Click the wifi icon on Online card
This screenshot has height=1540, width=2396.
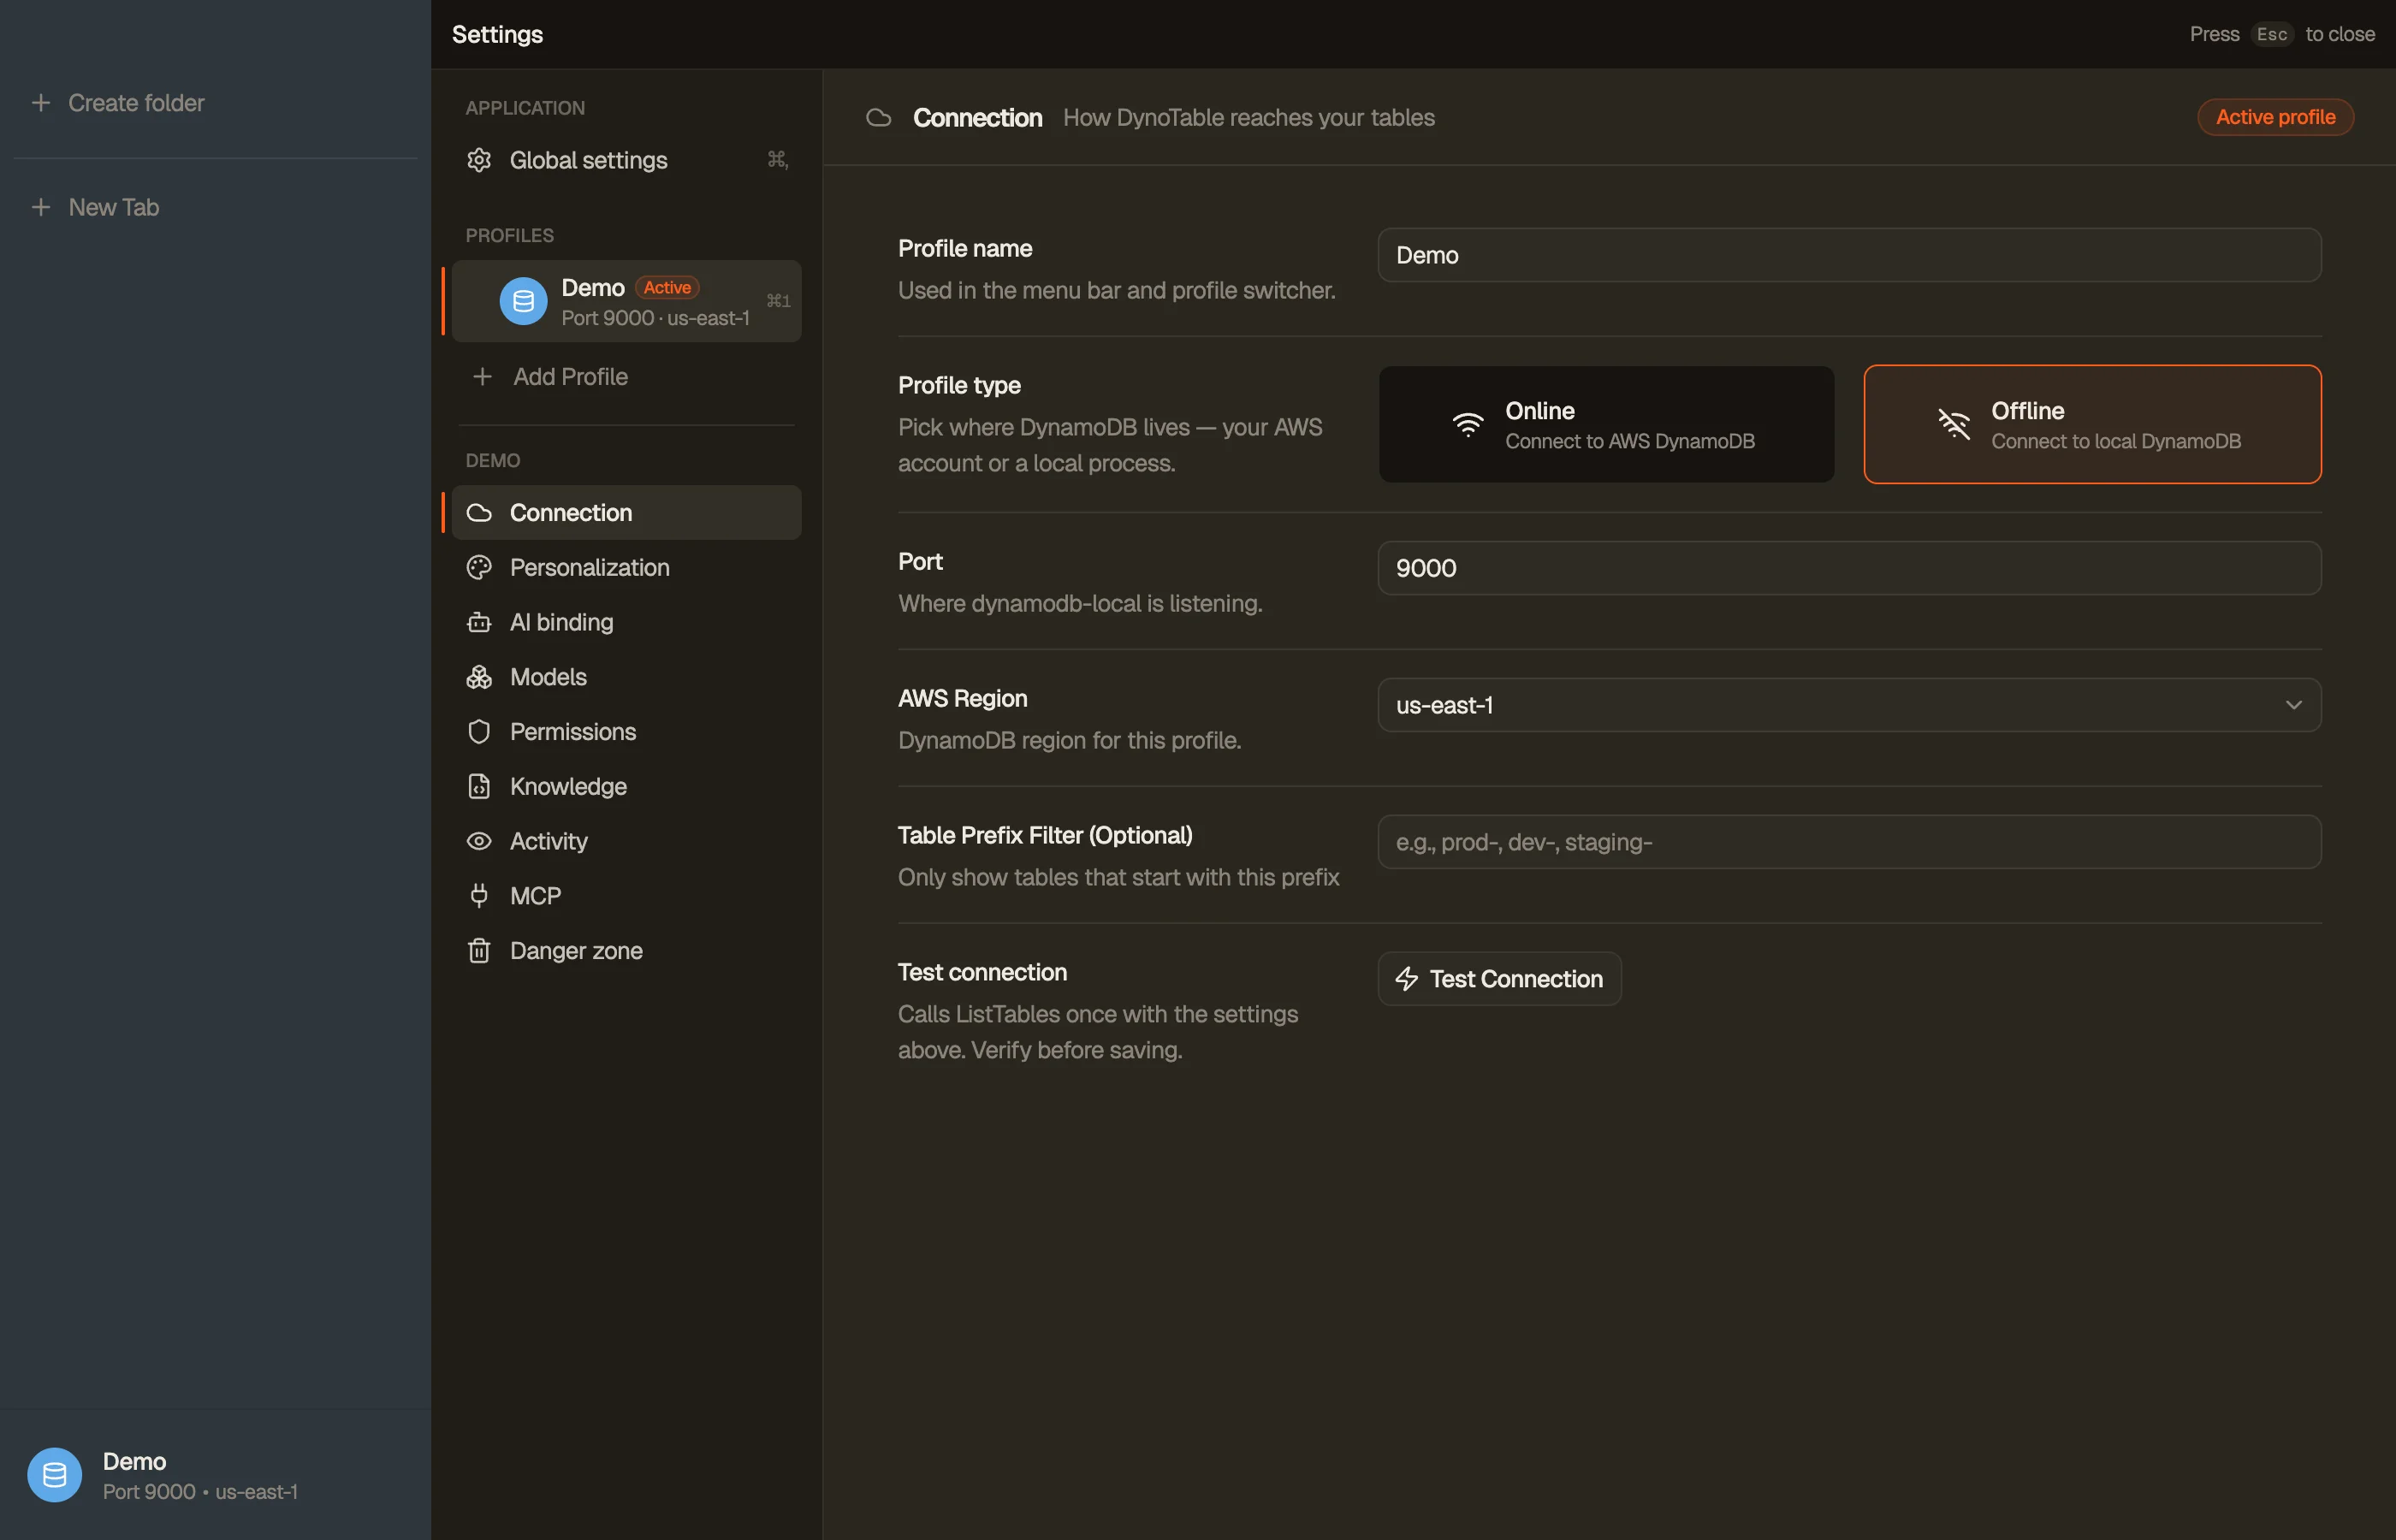pos(1468,425)
